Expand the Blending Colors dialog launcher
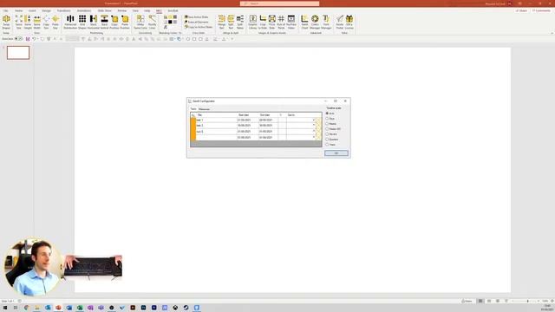 coord(180,33)
